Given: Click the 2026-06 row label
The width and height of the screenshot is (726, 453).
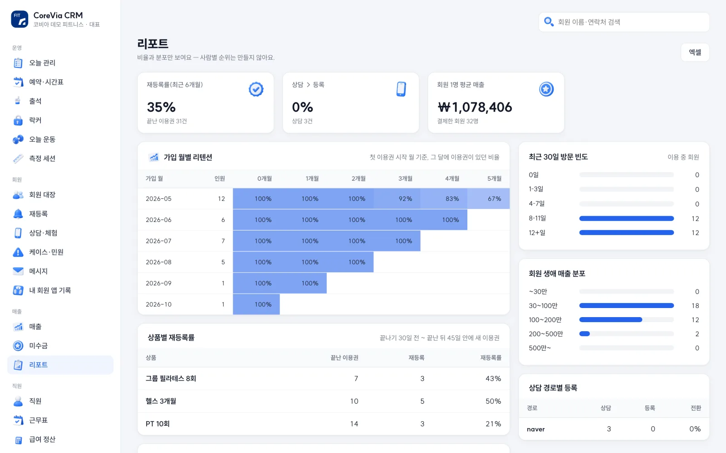Looking at the screenshot, I should point(158,220).
